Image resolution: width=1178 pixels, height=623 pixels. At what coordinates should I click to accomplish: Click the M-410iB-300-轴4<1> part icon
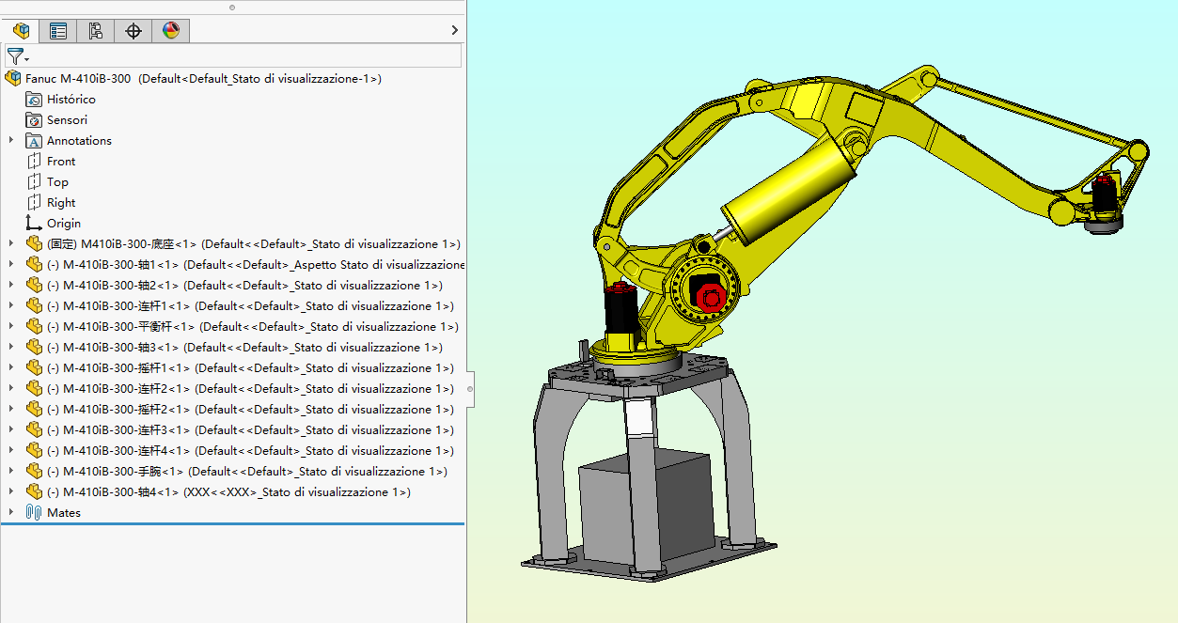coord(34,492)
